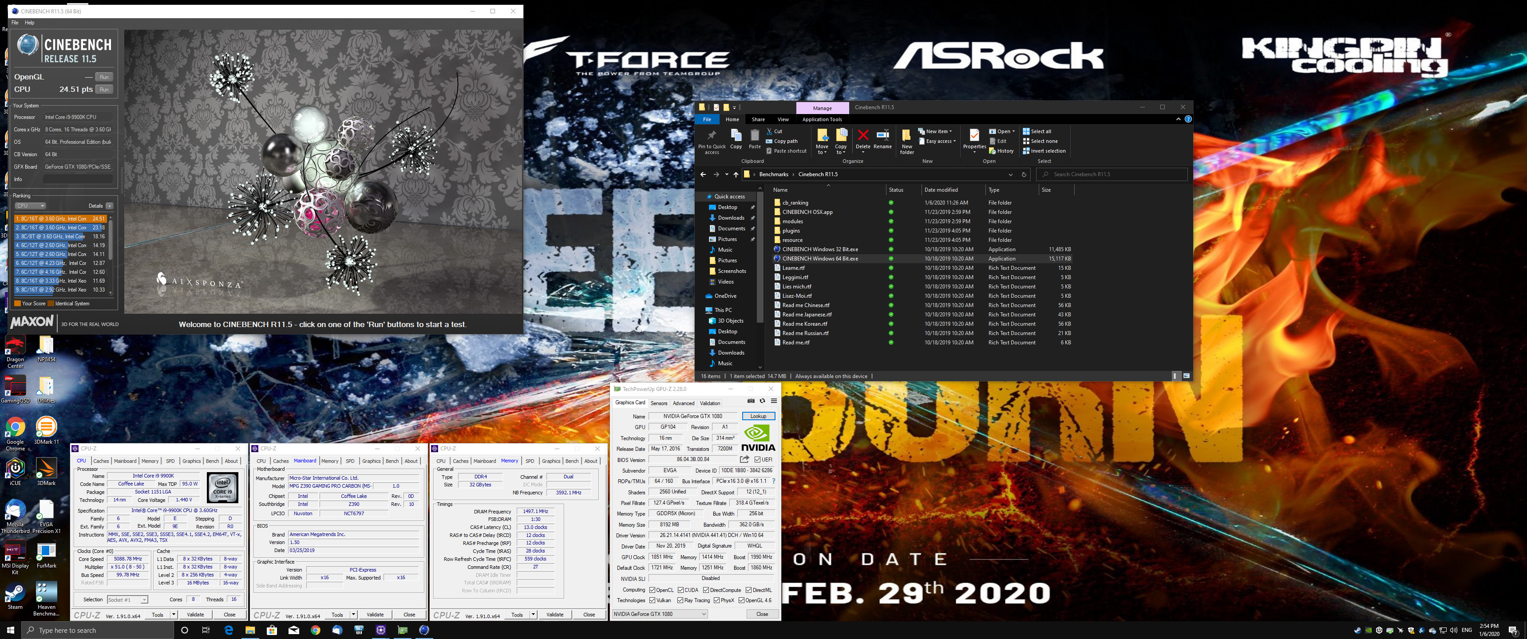Click Microsoft Edge in taskbar
The image size is (1527, 639).
pyautogui.click(x=228, y=630)
